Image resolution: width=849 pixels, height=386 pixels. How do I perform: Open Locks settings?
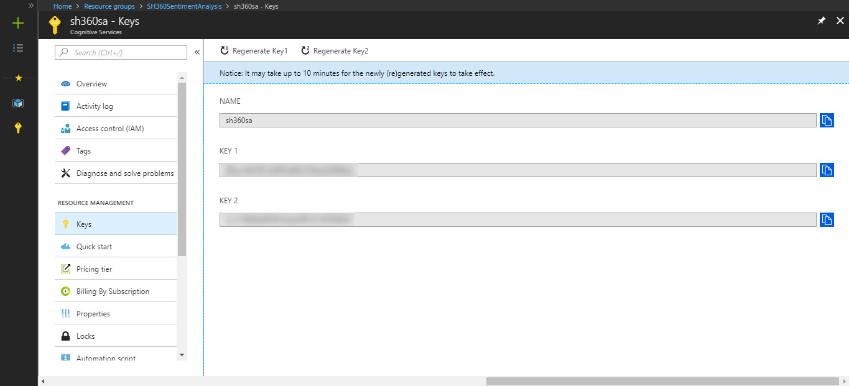(x=116, y=336)
